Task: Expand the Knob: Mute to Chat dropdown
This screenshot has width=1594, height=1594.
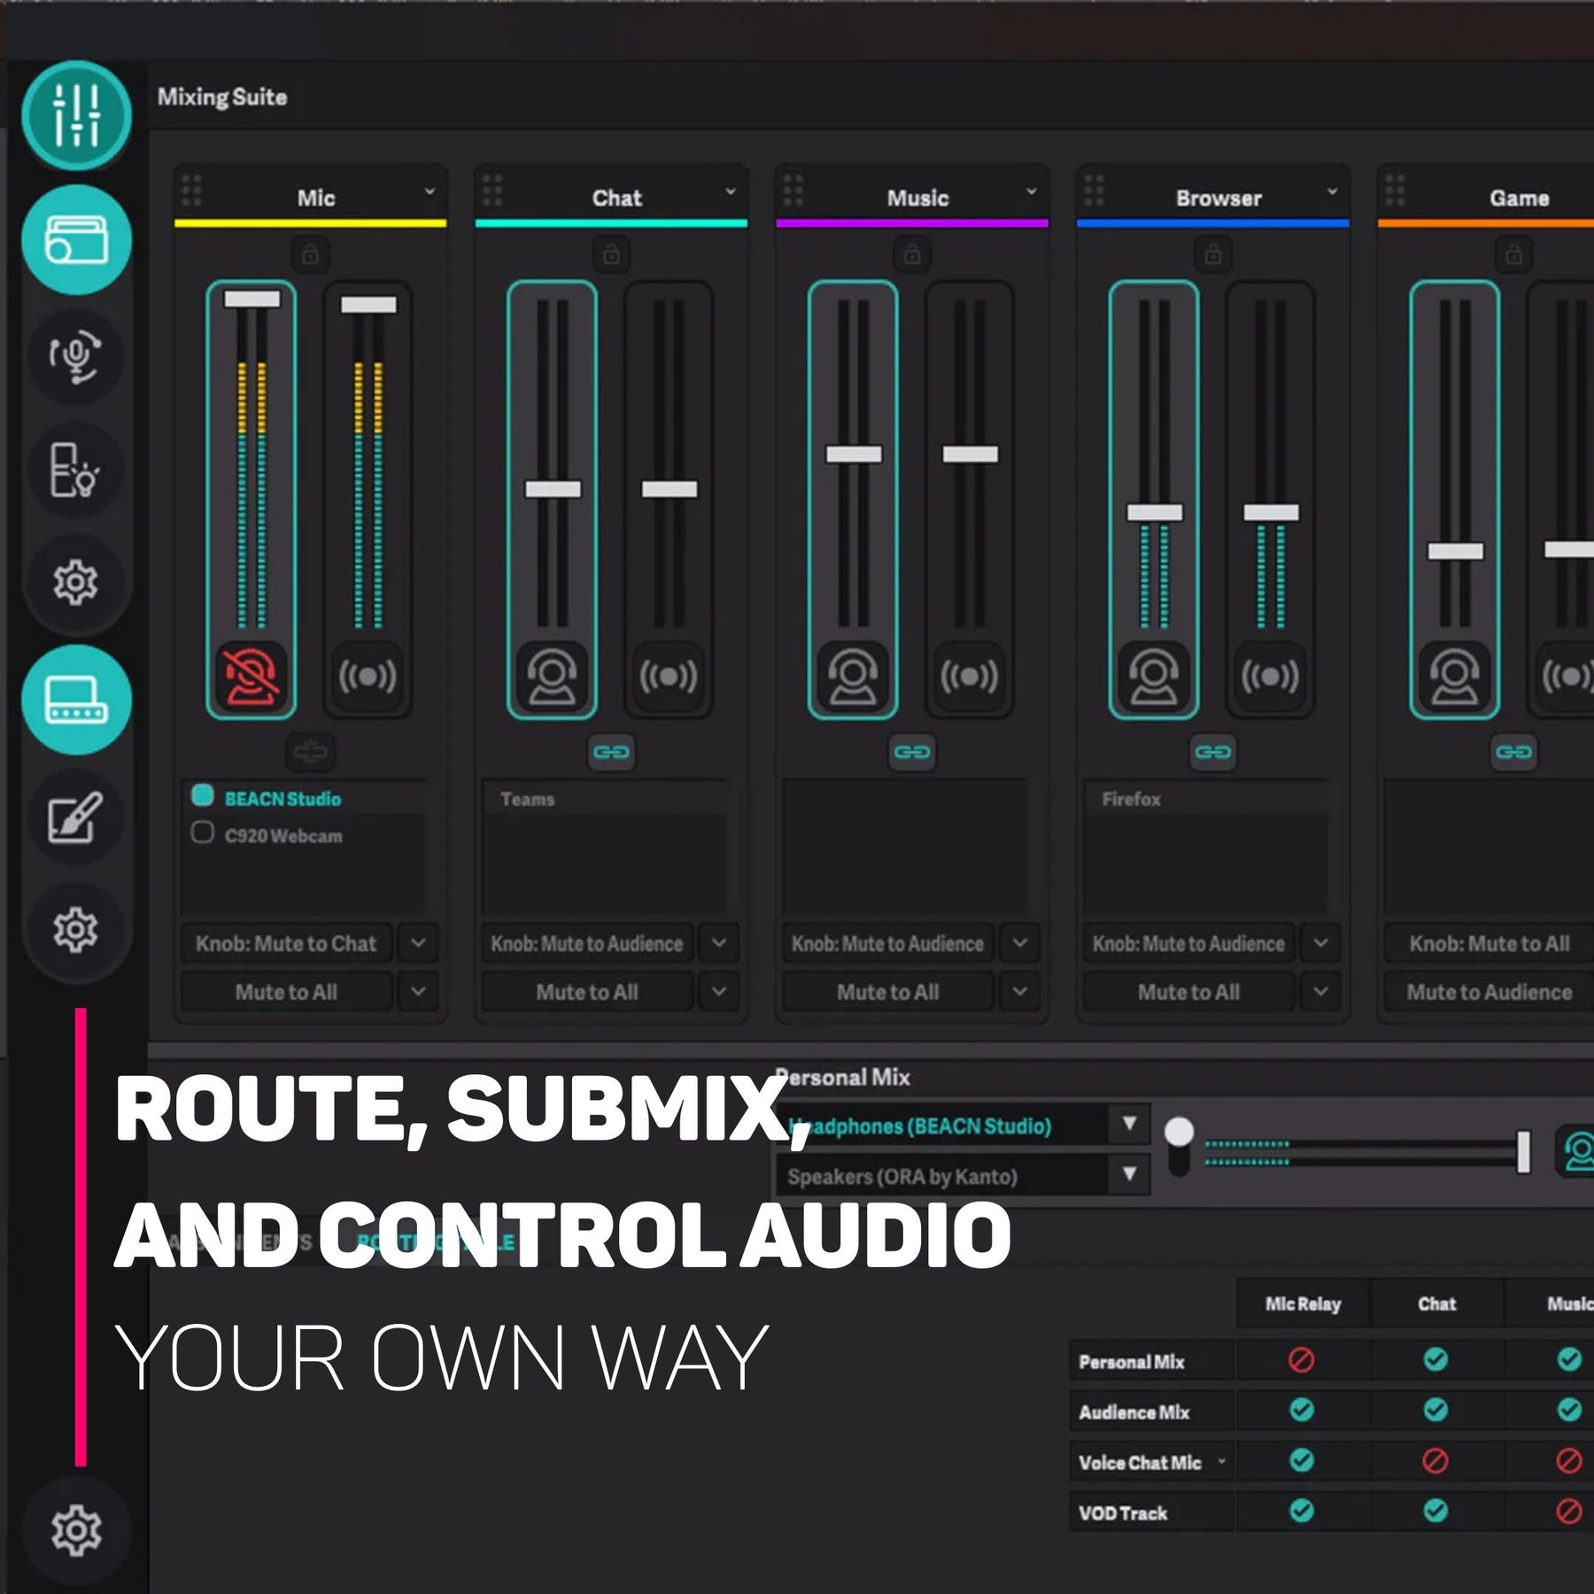Action: click(x=418, y=944)
